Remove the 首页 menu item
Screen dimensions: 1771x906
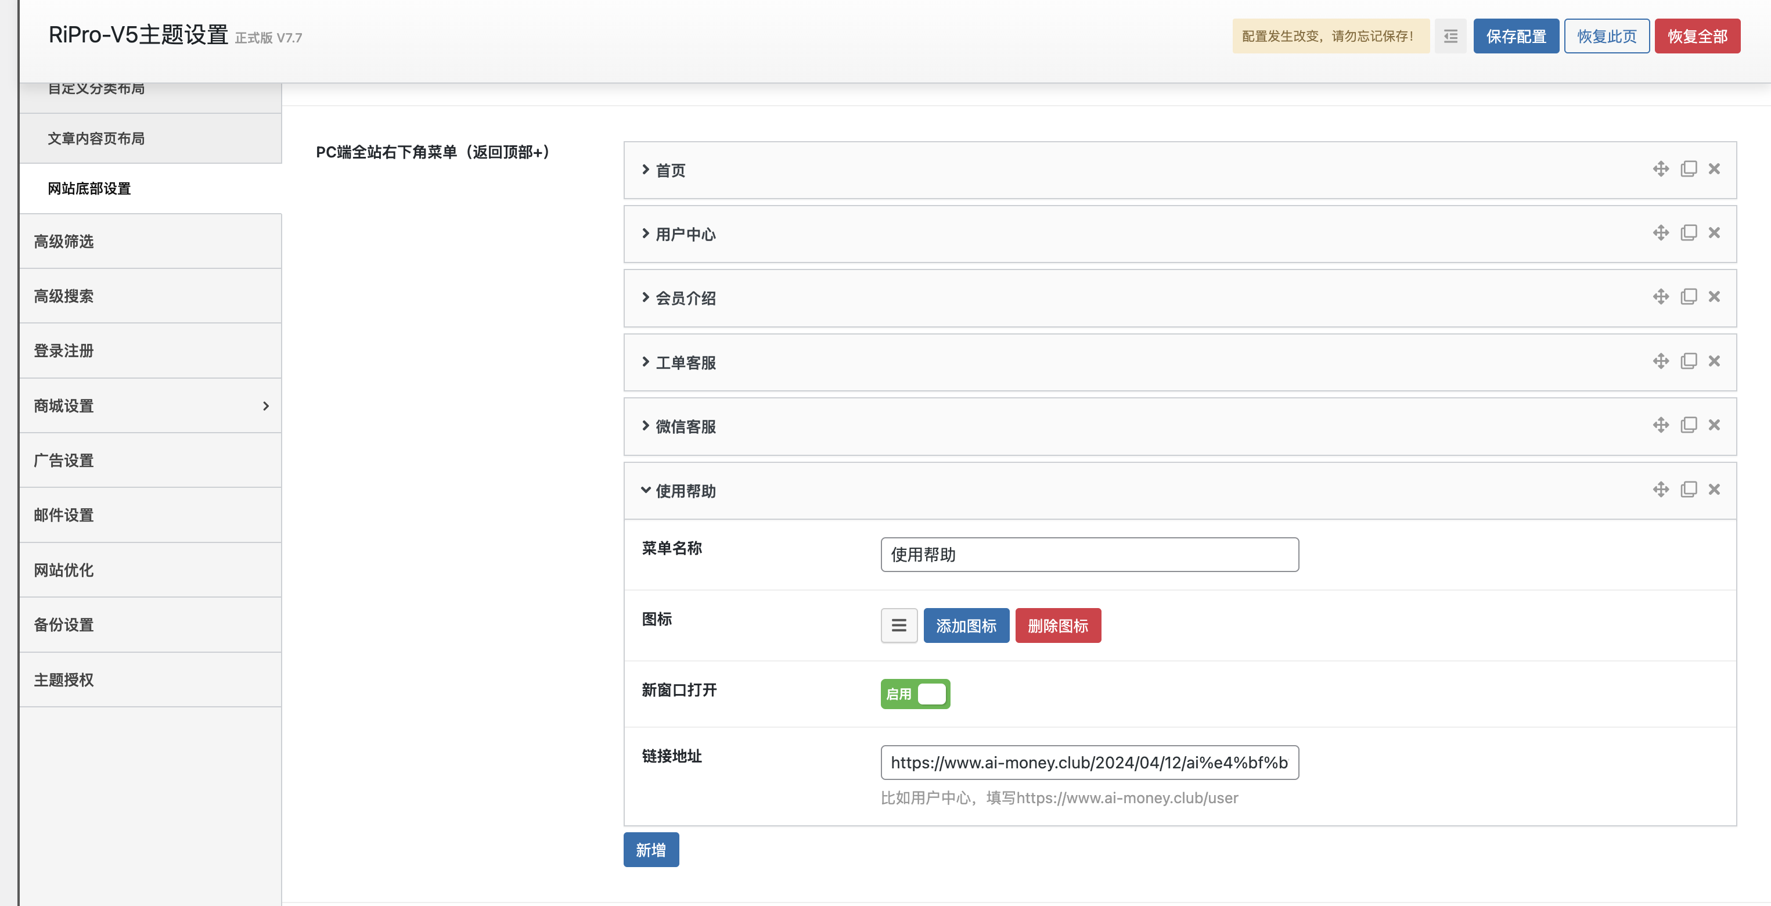click(1714, 169)
